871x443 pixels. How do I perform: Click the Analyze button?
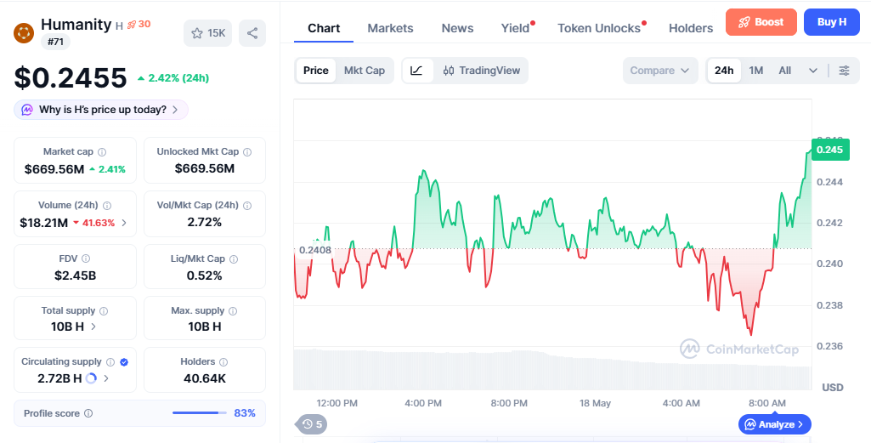click(774, 424)
